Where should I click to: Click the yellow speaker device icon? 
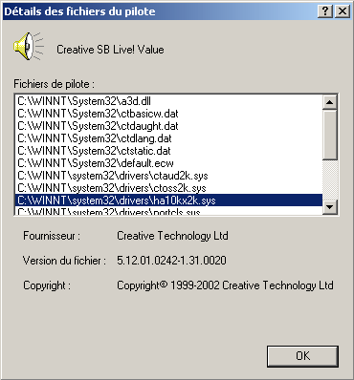tap(28, 46)
